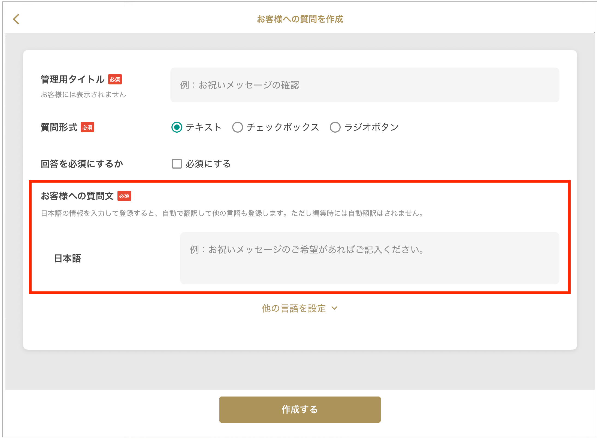This screenshot has height=439, width=599.
Task: Focus the 管理用タイトル input field
Action: pyautogui.click(x=365, y=85)
